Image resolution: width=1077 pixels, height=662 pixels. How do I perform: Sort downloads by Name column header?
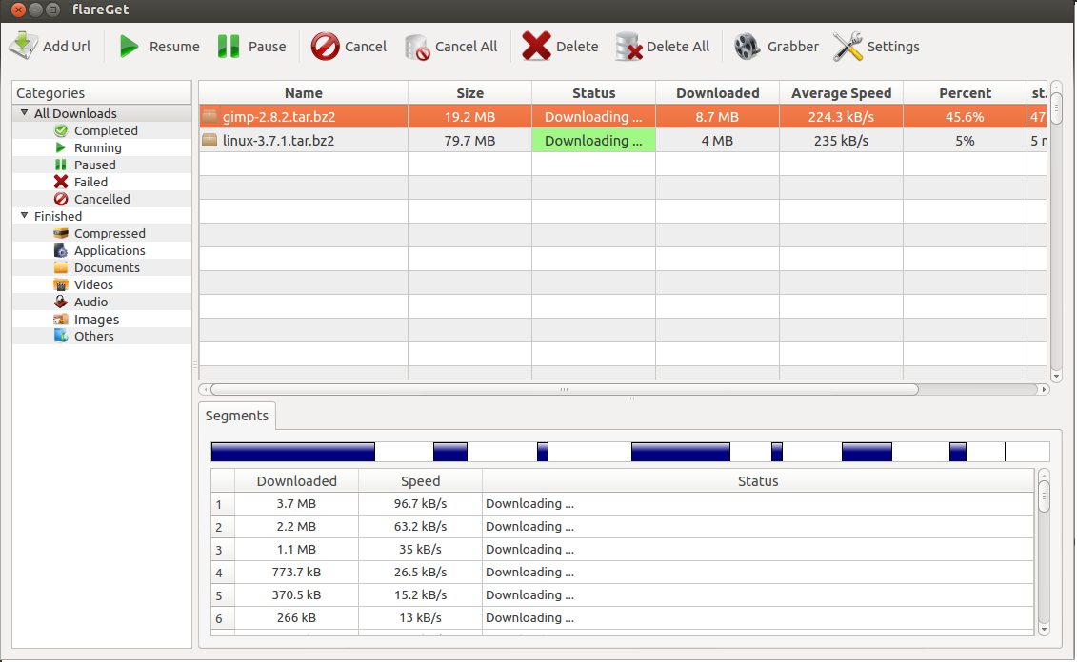tap(304, 92)
